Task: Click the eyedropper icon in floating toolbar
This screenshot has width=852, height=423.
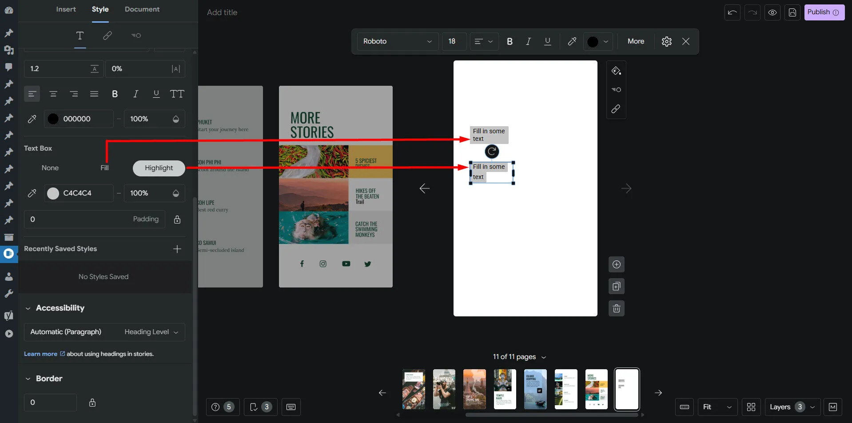Action: [572, 41]
